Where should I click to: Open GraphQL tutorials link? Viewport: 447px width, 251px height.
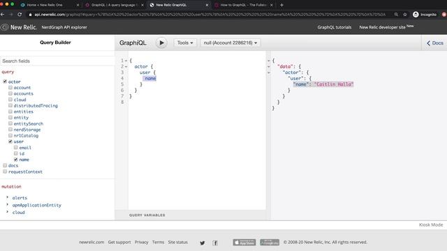334,27
